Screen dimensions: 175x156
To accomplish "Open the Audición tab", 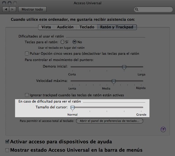I will (65, 27).
